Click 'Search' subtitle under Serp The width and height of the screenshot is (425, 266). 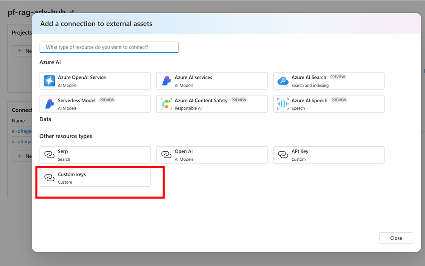click(64, 159)
